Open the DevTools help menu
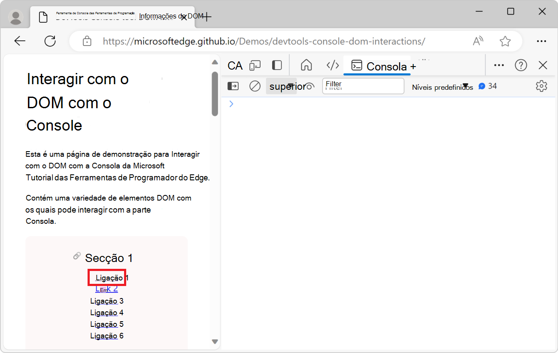The width and height of the screenshot is (558, 353). pyautogui.click(x=521, y=65)
